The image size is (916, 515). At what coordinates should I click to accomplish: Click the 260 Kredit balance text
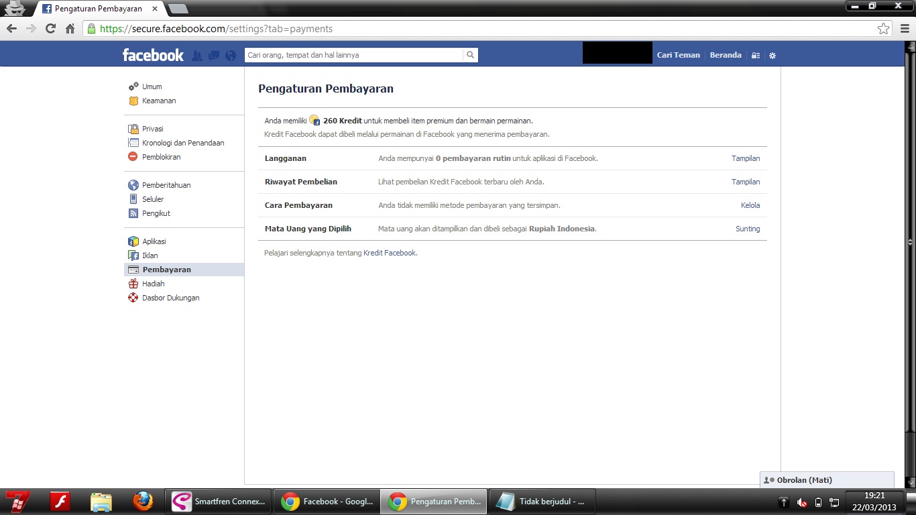[342, 121]
